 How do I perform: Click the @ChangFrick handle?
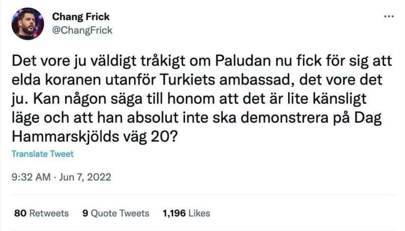coord(82,30)
